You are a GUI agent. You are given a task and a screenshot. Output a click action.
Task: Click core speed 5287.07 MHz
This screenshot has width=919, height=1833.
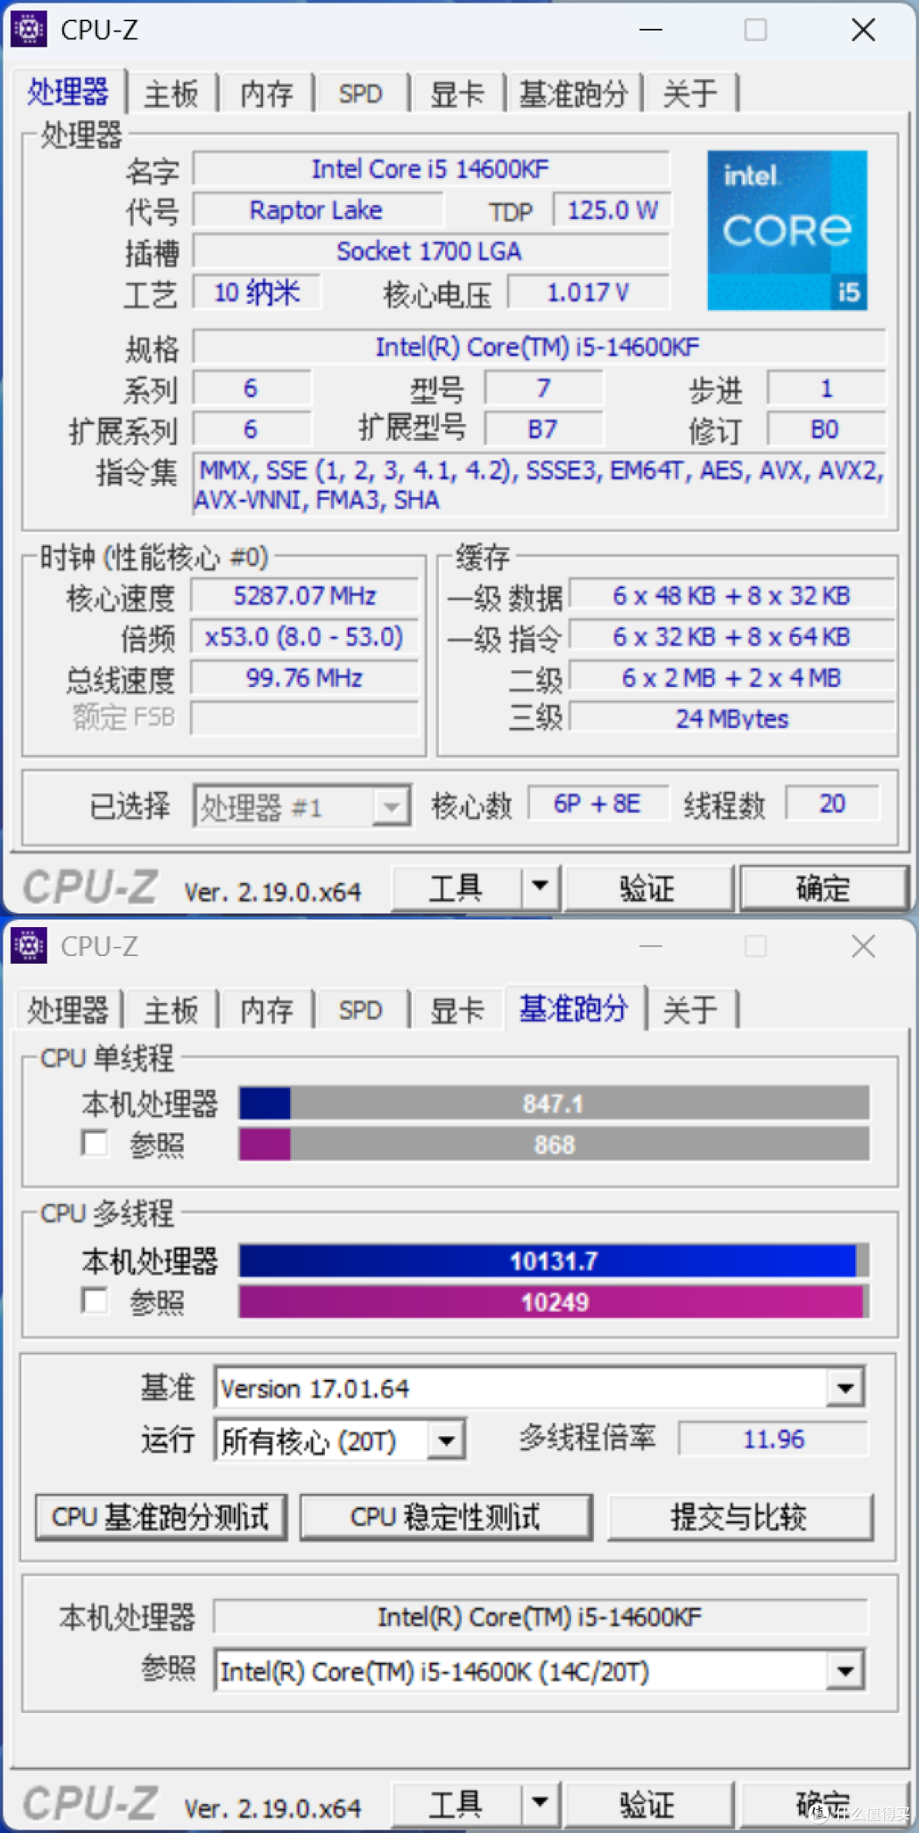click(x=305, y=596)
